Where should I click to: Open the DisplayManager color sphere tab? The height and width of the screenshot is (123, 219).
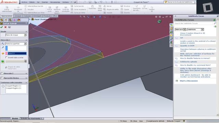tap(19, 20)
